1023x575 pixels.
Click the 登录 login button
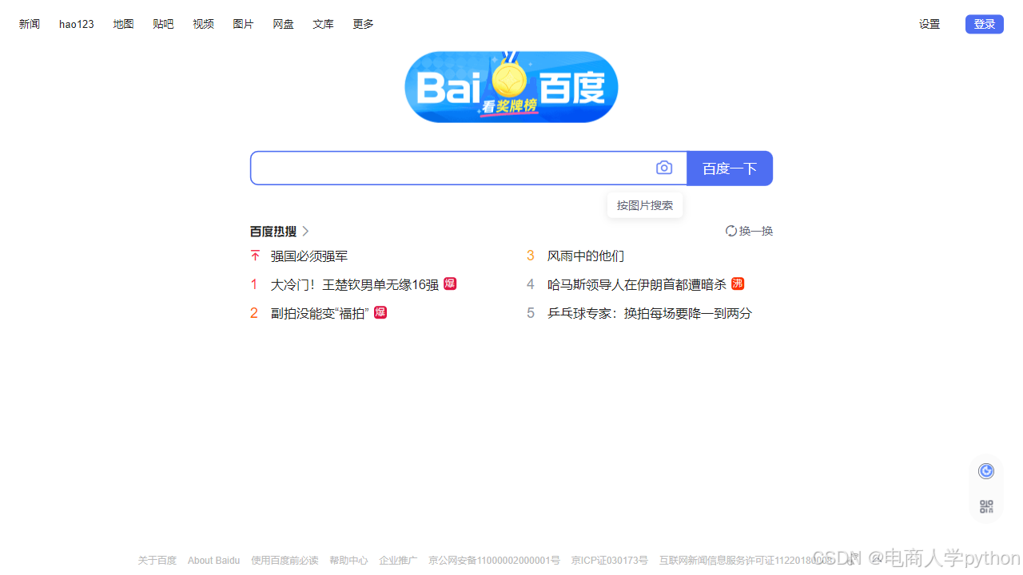point(985,24)
